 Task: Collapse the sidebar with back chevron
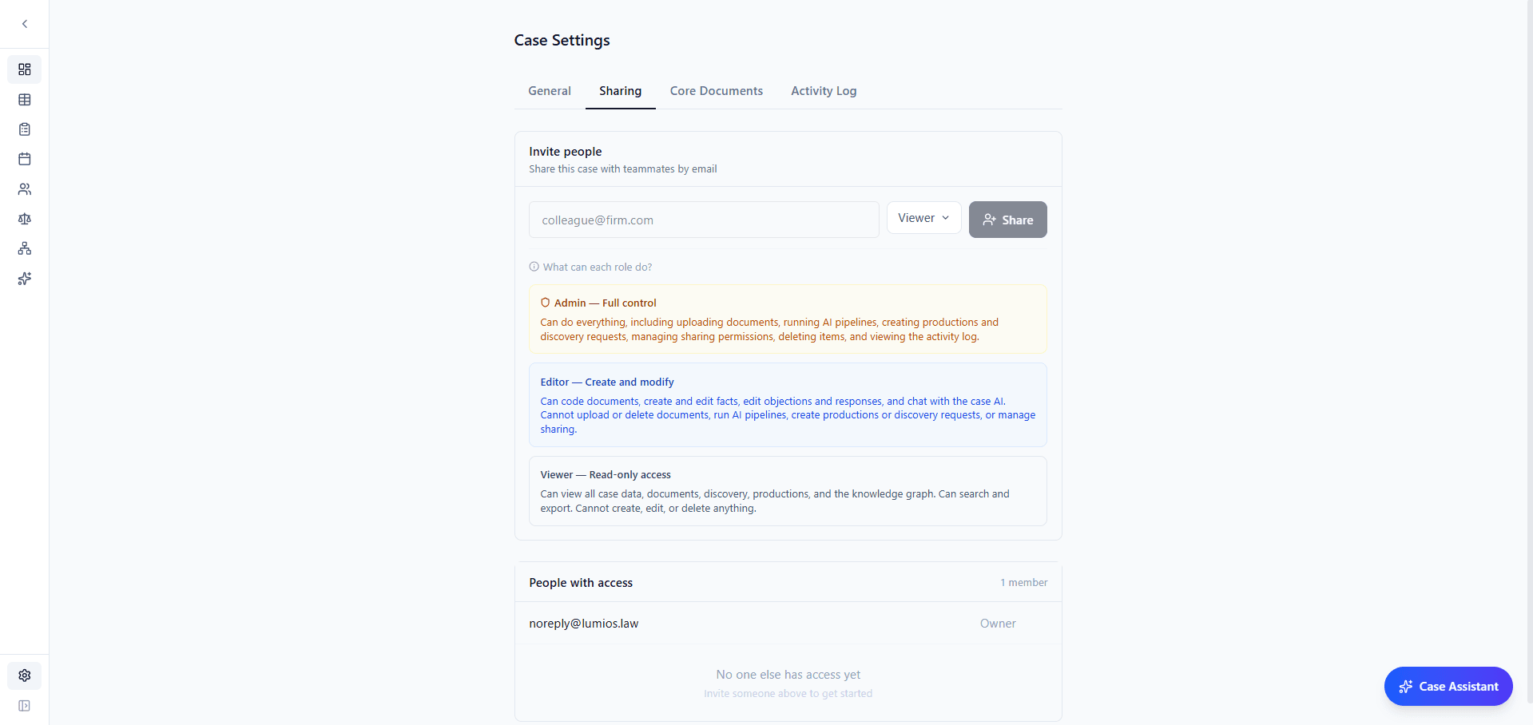point(25,24)
